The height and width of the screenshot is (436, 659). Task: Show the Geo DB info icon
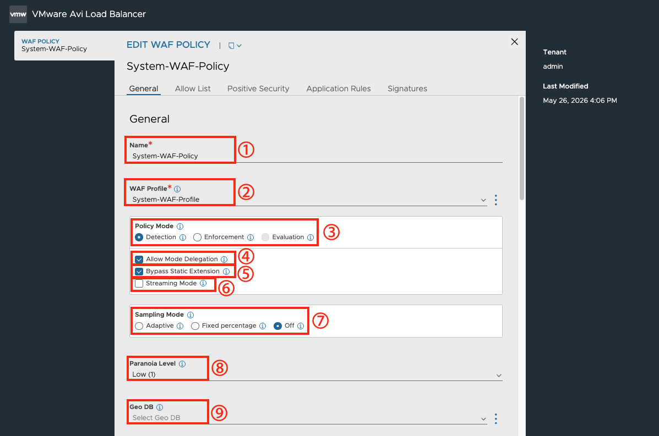tap(160, 407)
